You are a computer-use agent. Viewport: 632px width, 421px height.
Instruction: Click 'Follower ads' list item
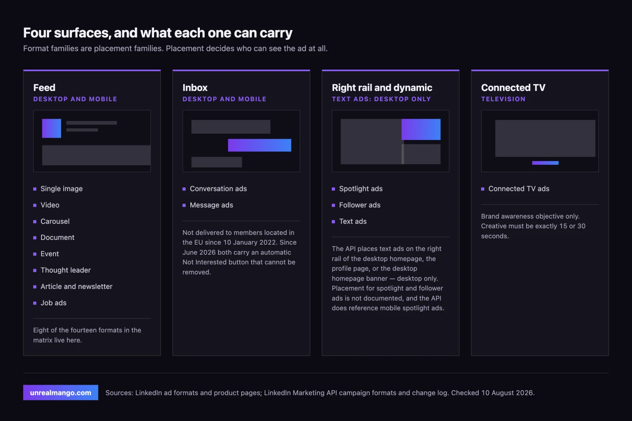click(x=359, y=205)
